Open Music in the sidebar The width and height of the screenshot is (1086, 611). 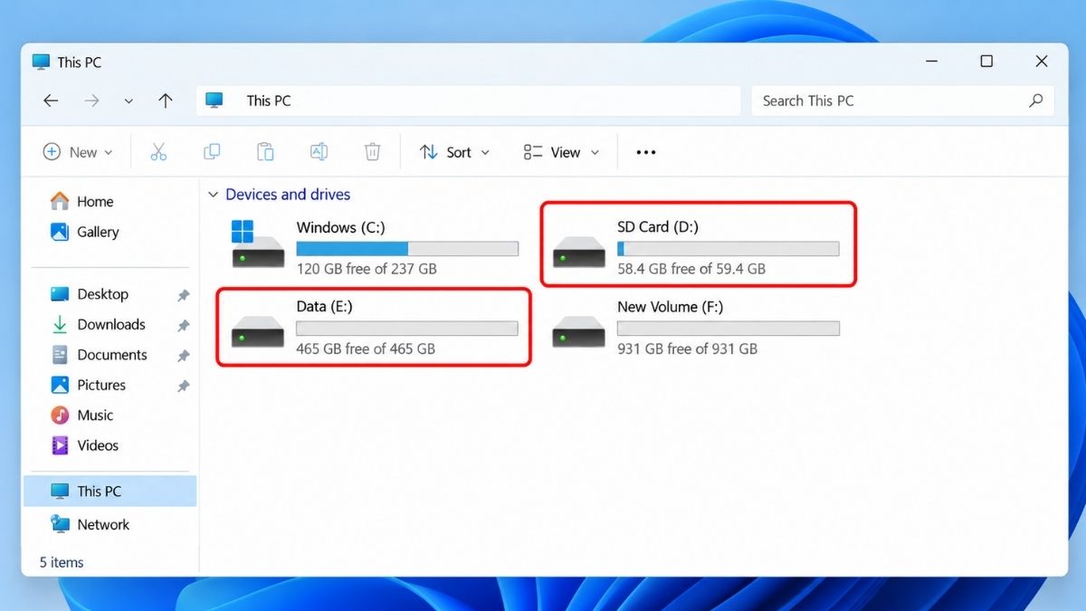point(81,415)
